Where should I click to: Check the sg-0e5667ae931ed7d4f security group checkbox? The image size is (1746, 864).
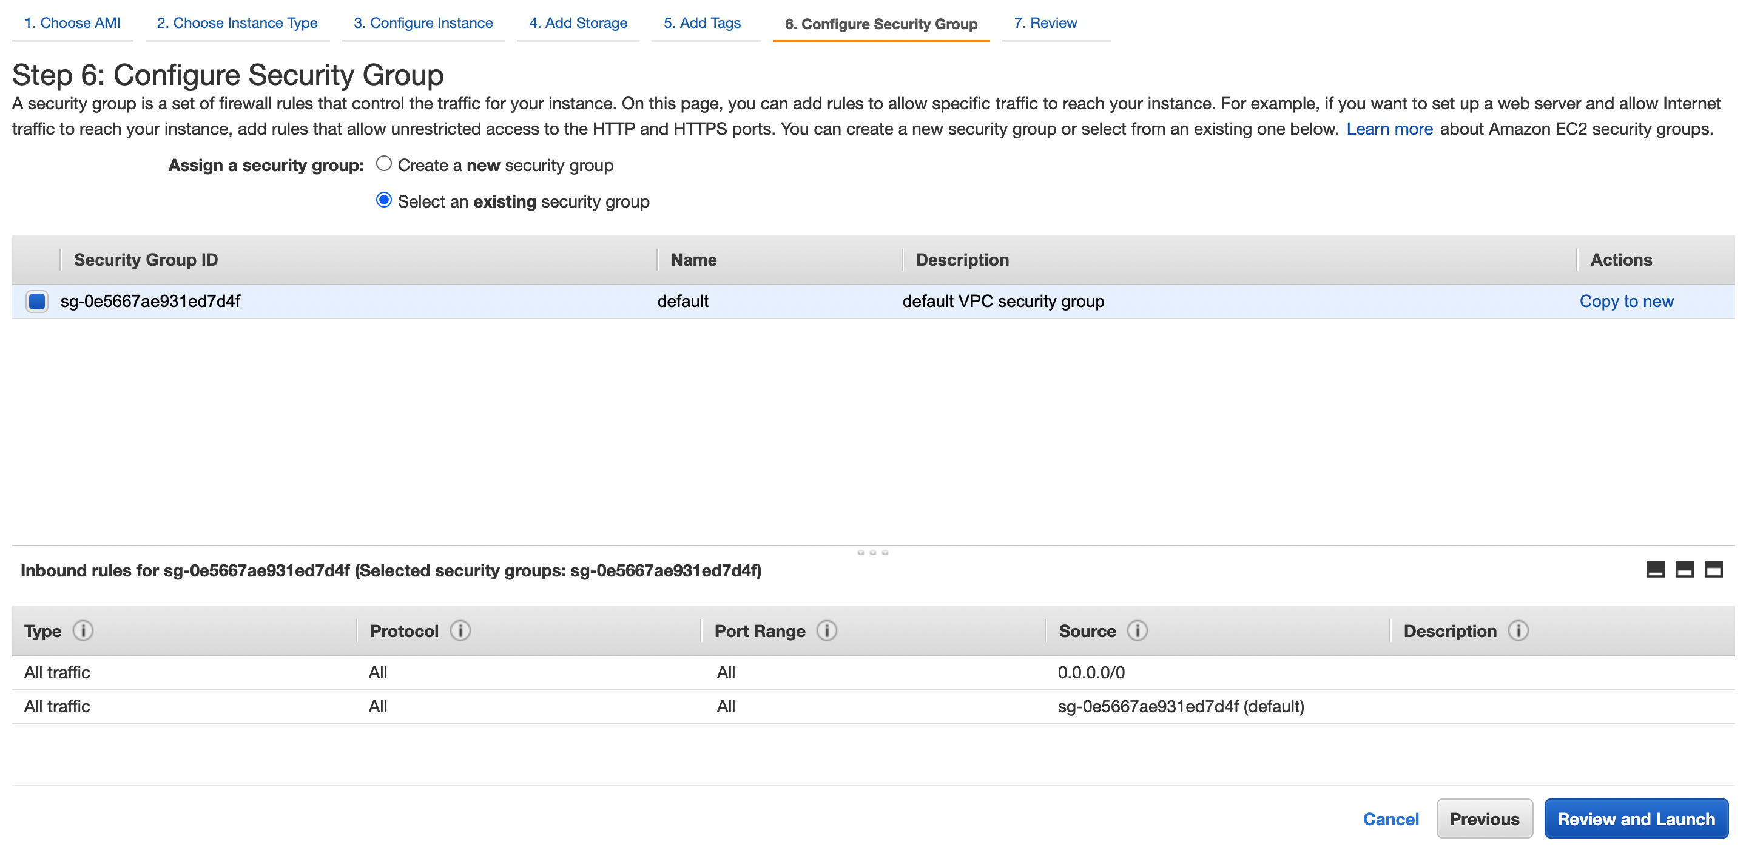[36, 302]
